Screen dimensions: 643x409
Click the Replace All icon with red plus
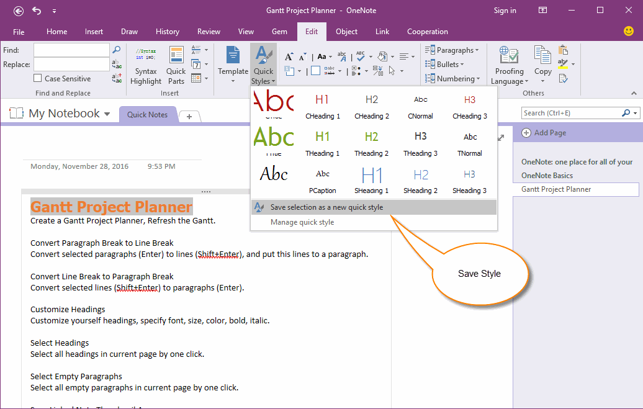(117, 78)
